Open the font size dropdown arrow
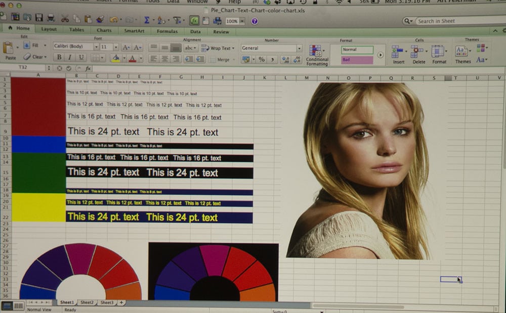 coord(116,47)
